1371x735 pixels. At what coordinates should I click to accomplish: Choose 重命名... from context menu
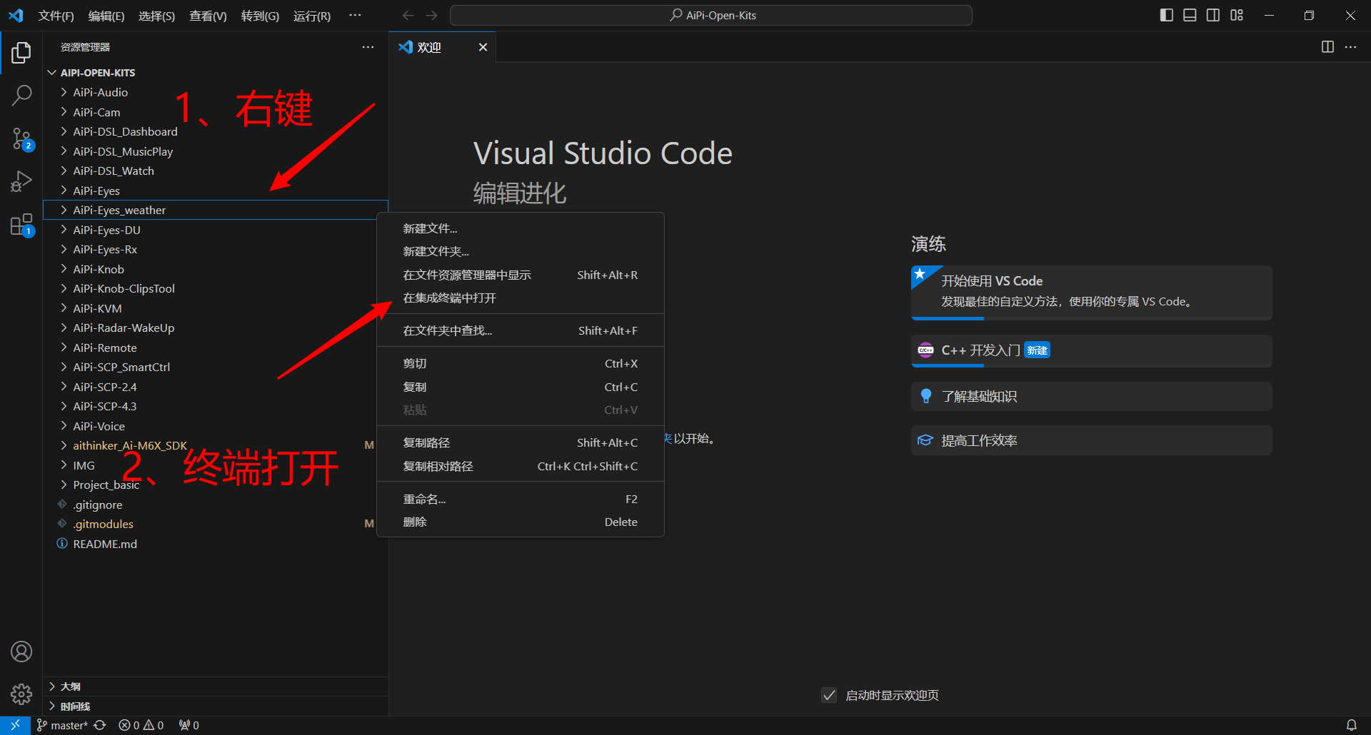[x=521, y=499]
